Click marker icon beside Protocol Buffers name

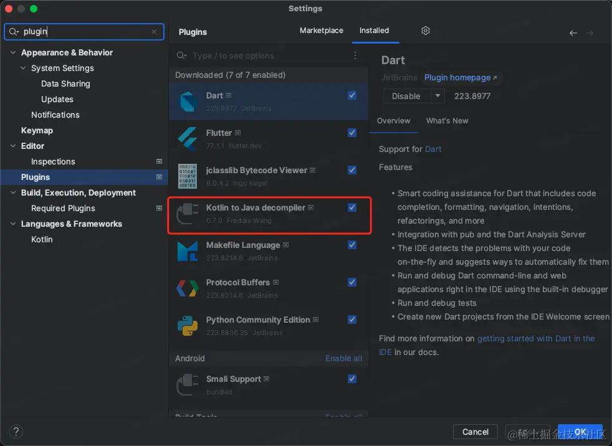coord(276,283)
